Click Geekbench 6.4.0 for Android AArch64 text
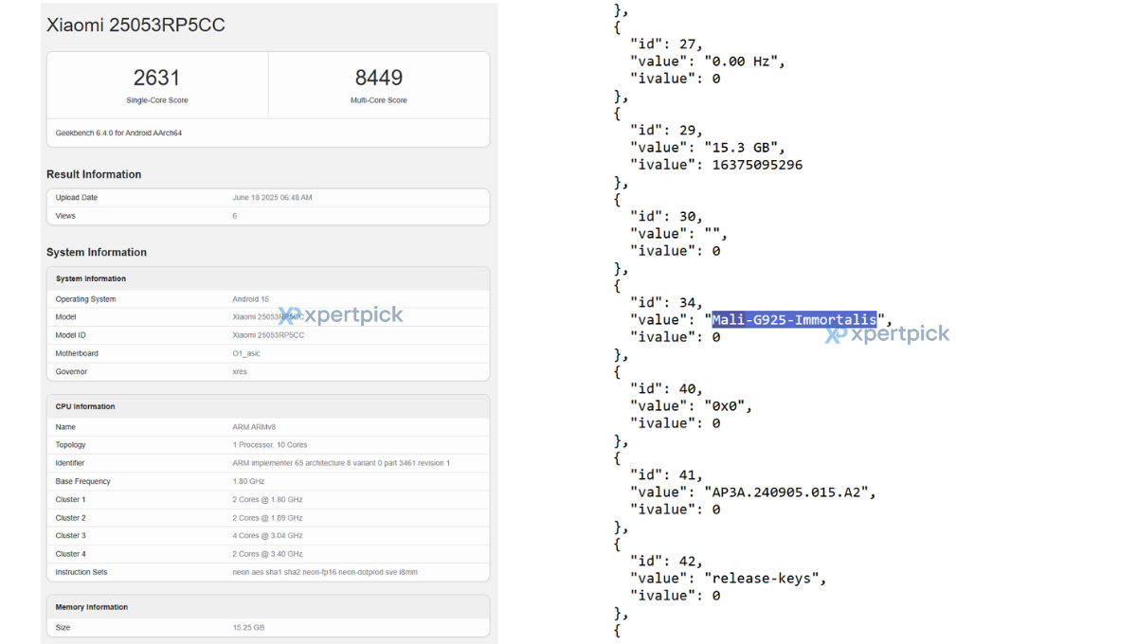 pyautogui.click(x=118, y=133)
